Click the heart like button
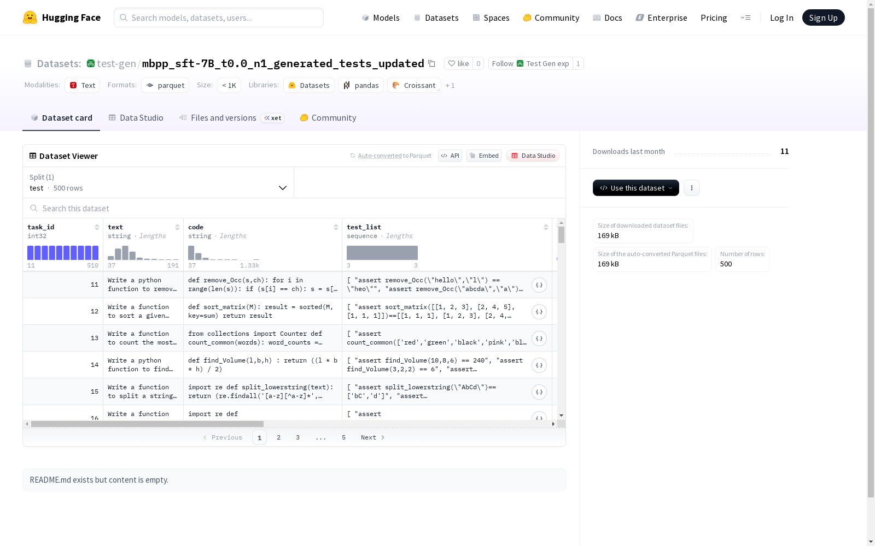This screenshot has height=546, width=875. pos(458,63)
